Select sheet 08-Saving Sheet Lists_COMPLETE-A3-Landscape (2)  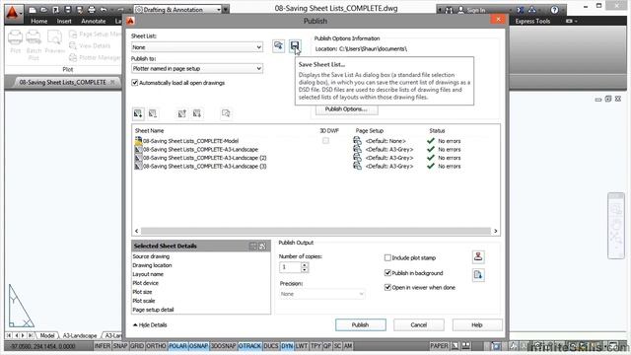click(204, 158)
